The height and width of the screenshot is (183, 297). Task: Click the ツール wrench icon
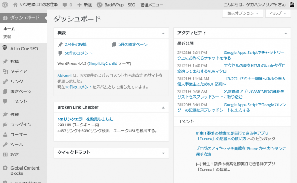click(x=5, y=145)
